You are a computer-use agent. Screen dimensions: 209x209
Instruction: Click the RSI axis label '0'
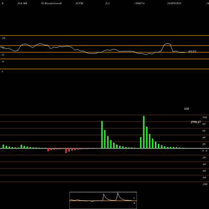pos(2,71)
